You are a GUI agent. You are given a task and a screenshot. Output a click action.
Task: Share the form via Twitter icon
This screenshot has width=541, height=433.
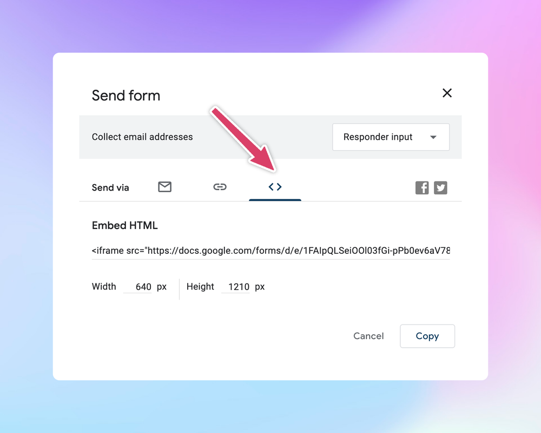point(440,187)
